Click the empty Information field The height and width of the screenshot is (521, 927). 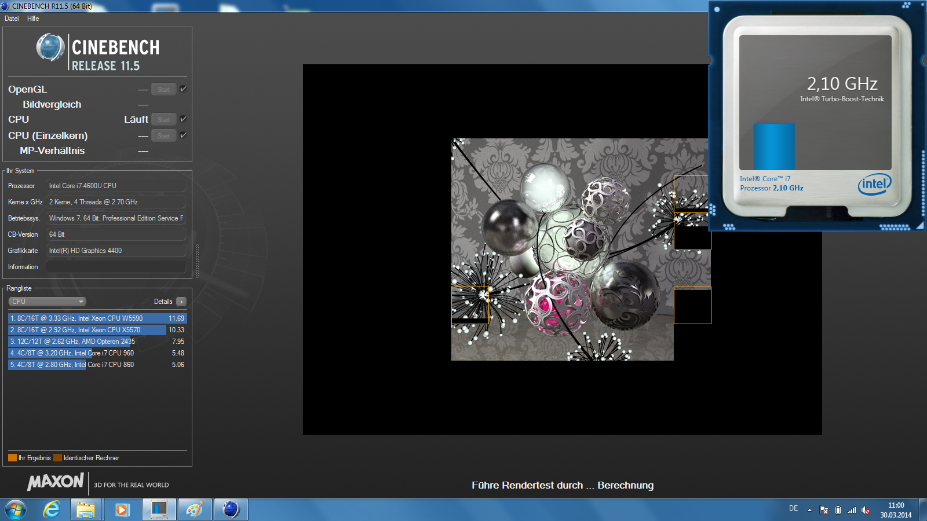[x=116, y=267]
